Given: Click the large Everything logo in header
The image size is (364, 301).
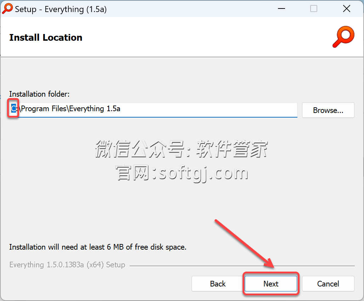Looking at the screenshot, I should [343, 37].
